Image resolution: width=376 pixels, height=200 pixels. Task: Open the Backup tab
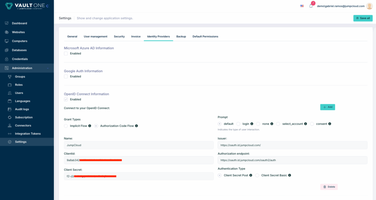(x=181, y=37)
